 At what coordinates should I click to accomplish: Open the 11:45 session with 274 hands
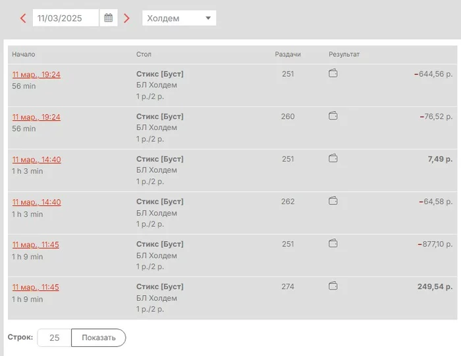click(36, 288)
